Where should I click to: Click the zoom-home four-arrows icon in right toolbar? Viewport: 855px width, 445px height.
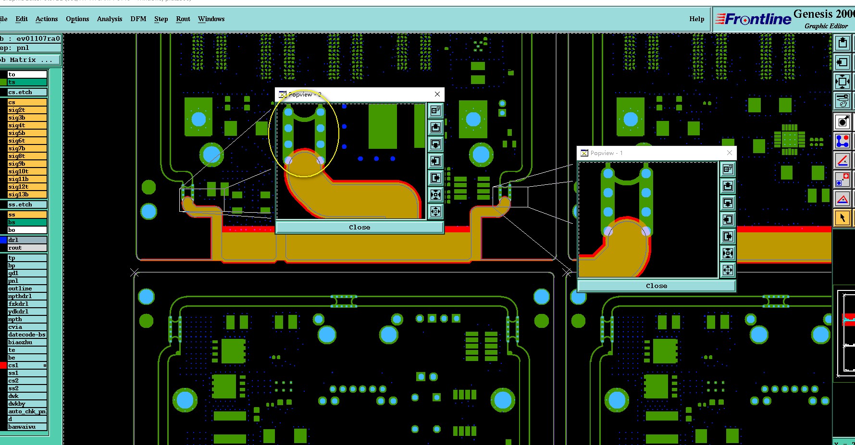pyautogui.click(x=843, y=82)
